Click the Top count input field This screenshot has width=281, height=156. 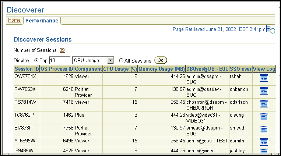tap(60, 60)
